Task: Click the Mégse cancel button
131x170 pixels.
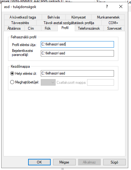Action: coord(64,162)
